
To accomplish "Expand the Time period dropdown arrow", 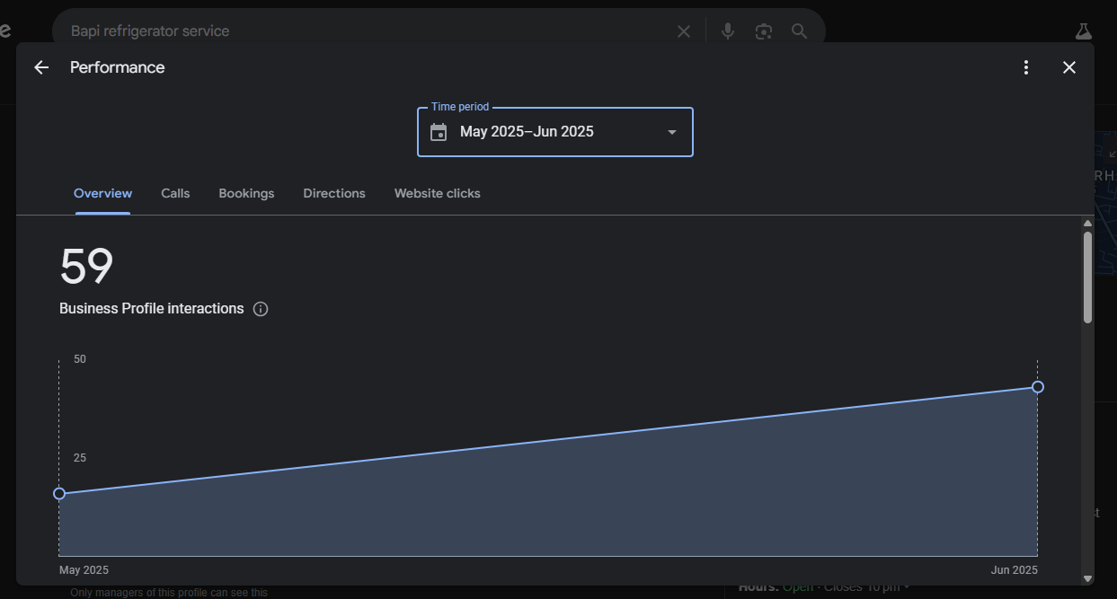I will pyautogui.click(x=671, y=132).
